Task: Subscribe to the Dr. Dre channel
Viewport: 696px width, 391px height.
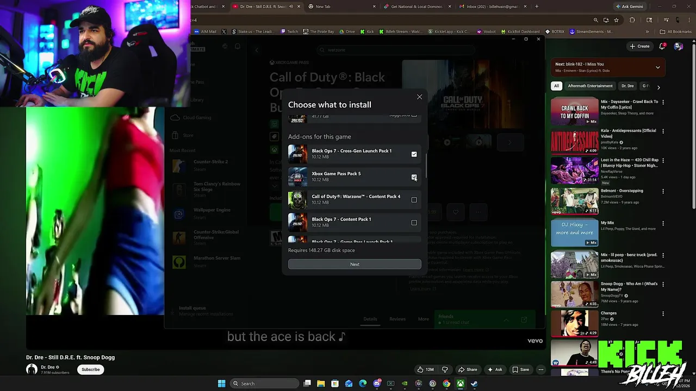Action: coord(91,369)
